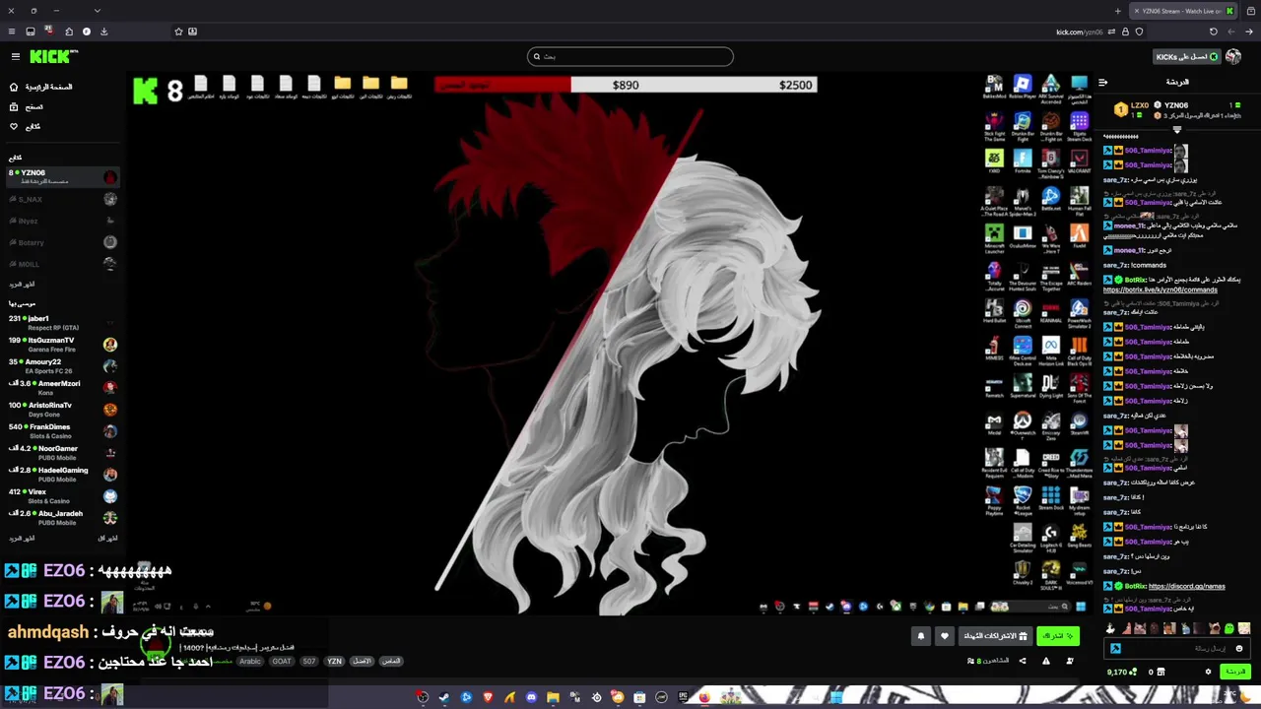This screenshot has height=709, width=1261.
Task: Open the emoji picker in chat input
Action: coord(1239,648)
